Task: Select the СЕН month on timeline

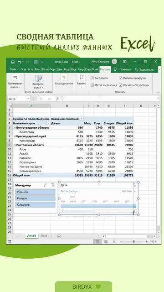Action: (94, 202)
